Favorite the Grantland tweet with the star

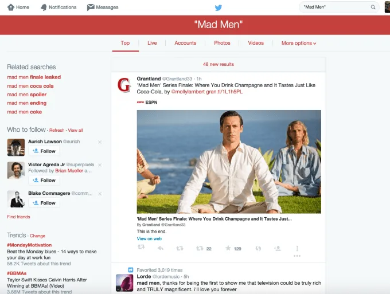(228, 248)
